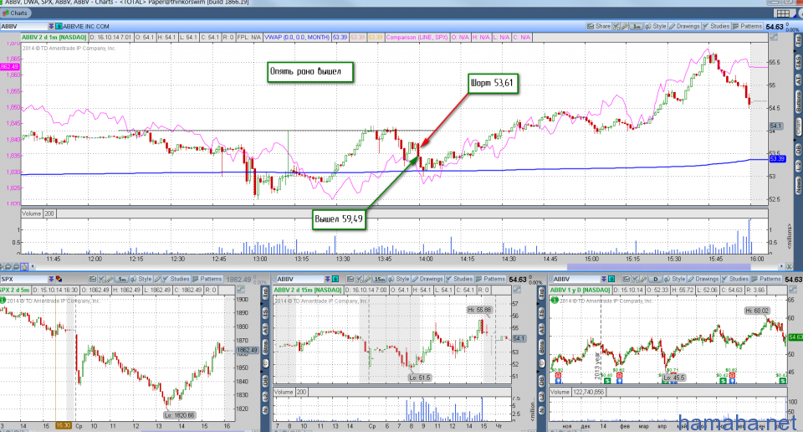This screenshot has height=432, width=803.
Task: Expand the main chart symbol dropdown arrow
Action: coord(51,26)
